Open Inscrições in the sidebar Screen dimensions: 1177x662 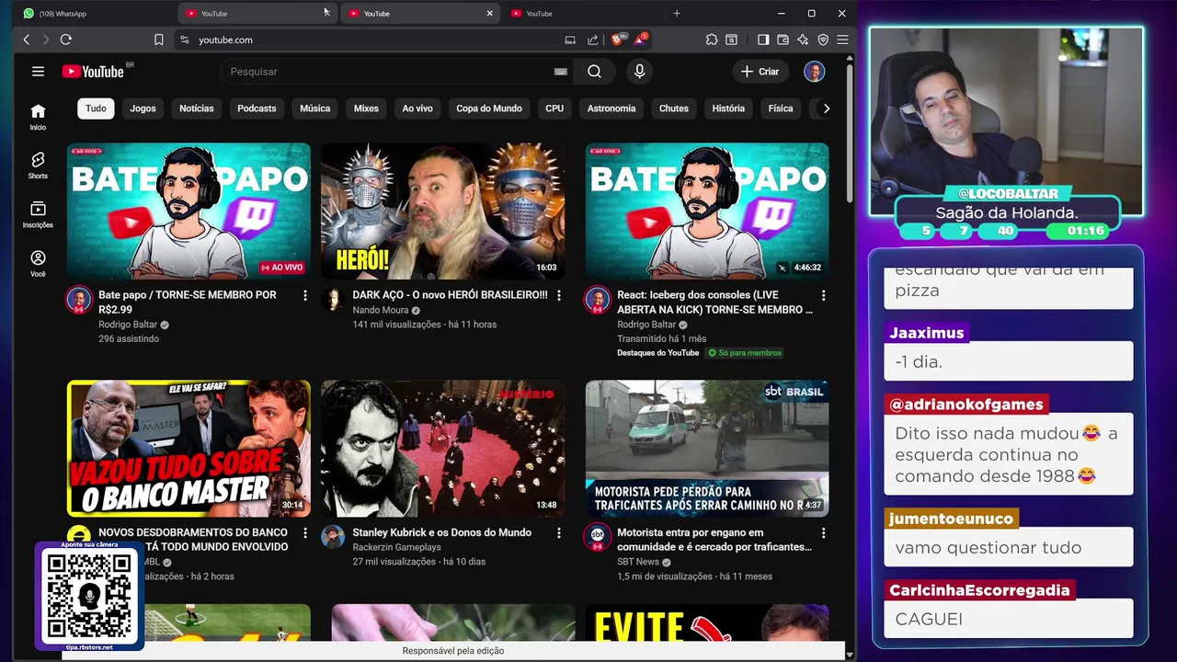point(38,214)
